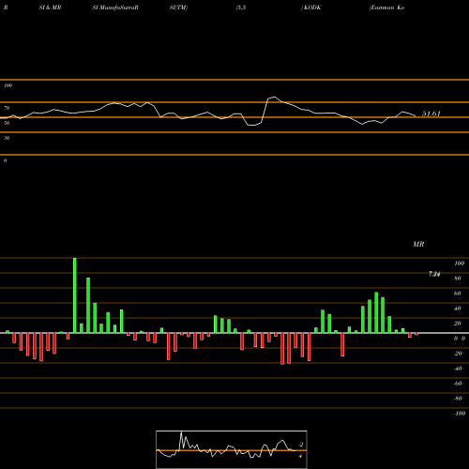
Task: Click the 'SI & MR' header label
Action: coord(50,8)
